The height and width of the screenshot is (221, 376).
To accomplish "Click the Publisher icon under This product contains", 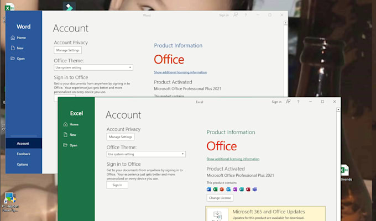I will point(242,190).
